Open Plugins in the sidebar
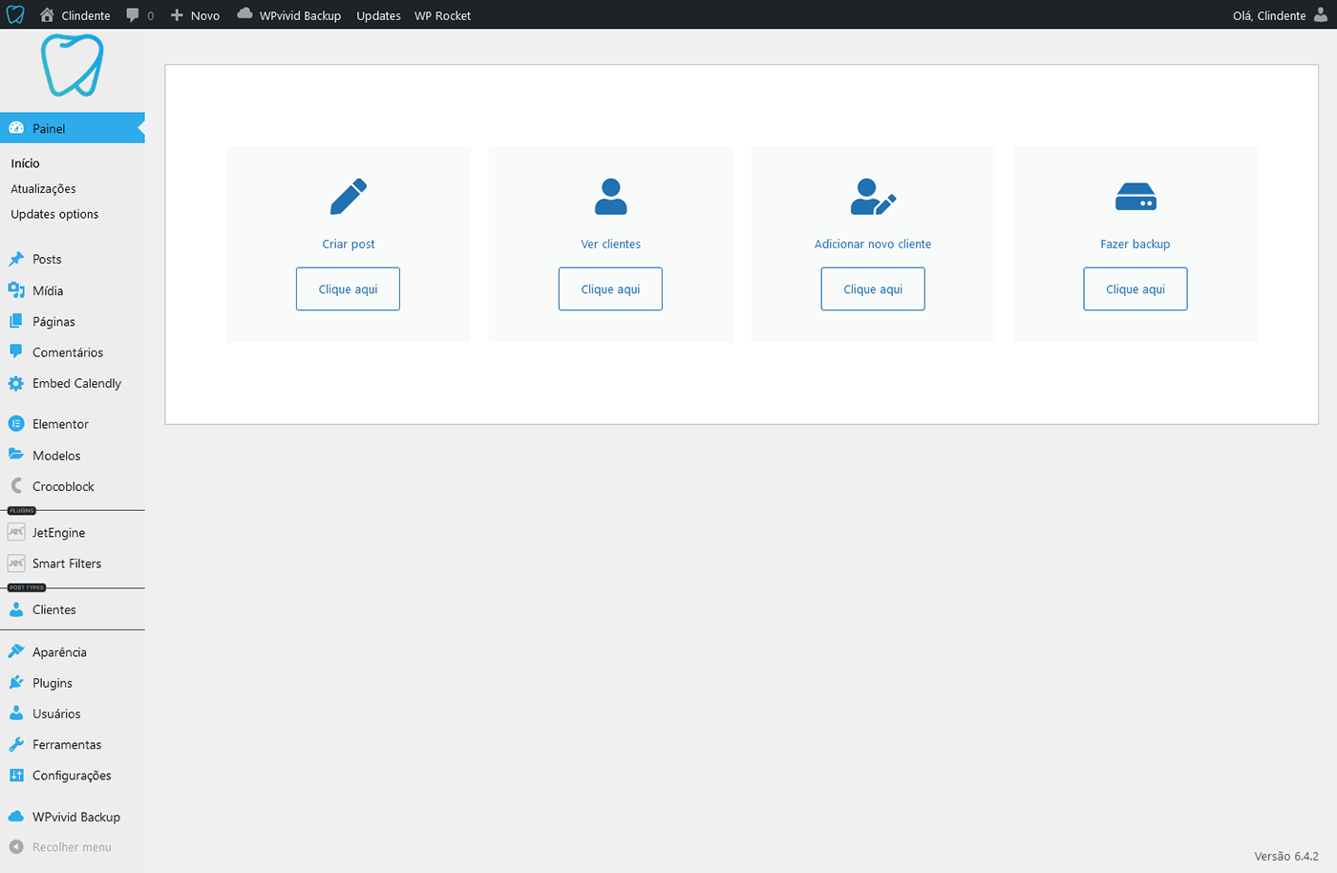This screenshot has width=1337, height=873. tap(53, 683)
